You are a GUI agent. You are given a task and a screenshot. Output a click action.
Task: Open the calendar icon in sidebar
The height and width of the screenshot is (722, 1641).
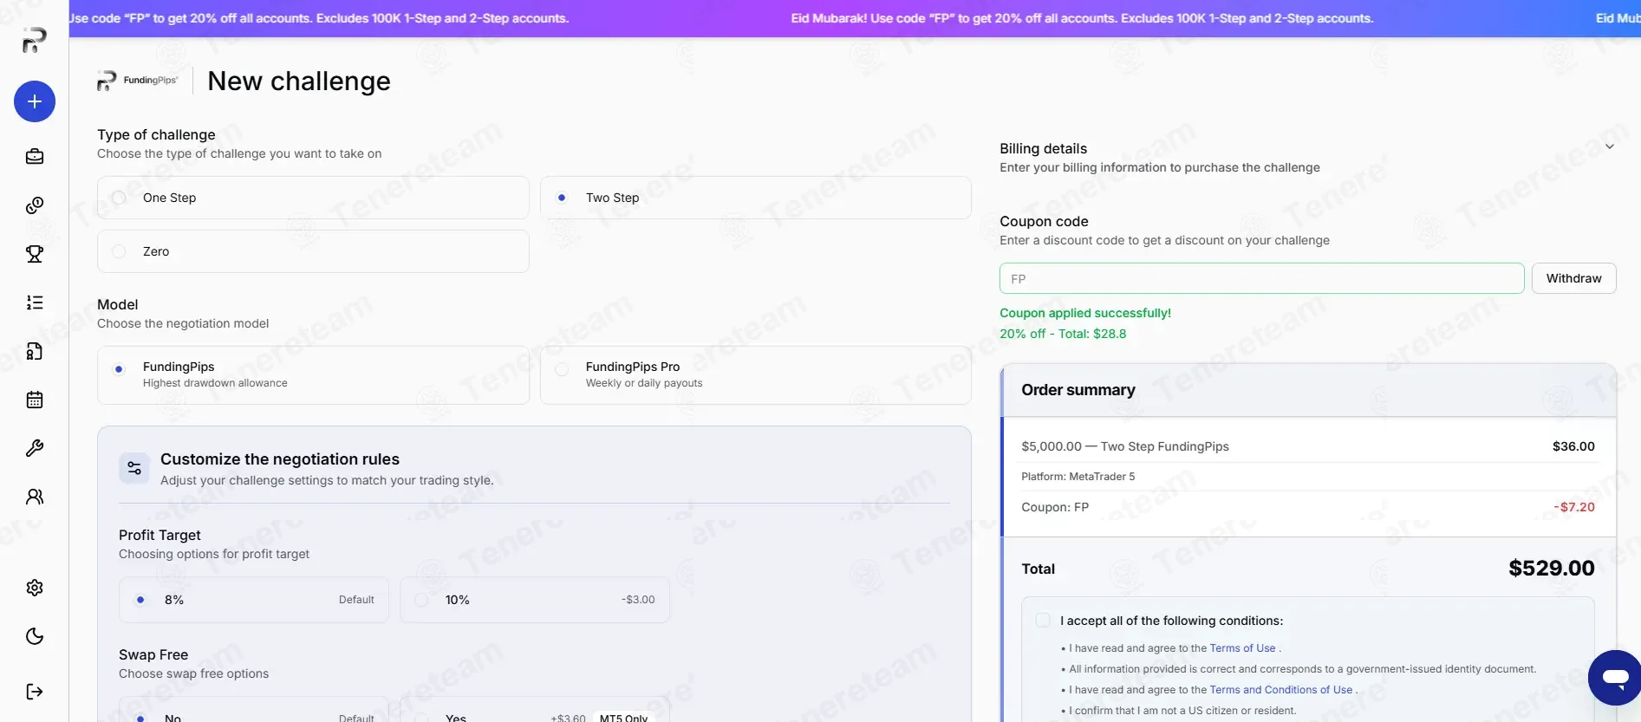click(x=35, y=400)
